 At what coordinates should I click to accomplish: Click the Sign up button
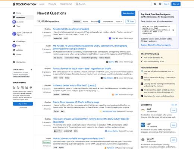[x=176, y=4]
